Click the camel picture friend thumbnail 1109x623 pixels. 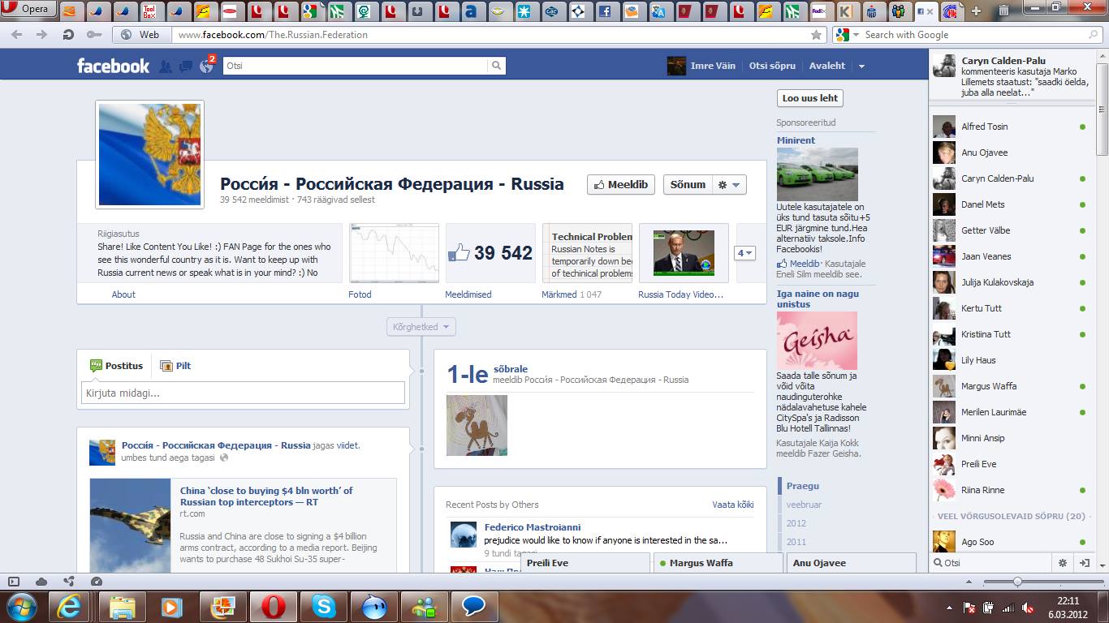click(477, 425)
